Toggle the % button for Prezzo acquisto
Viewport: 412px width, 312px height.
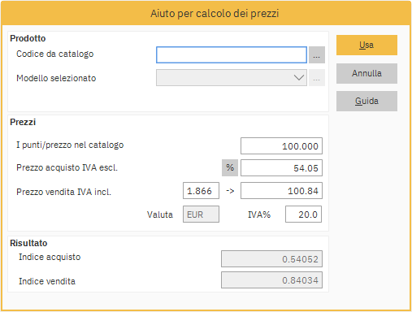pyautogui.click(x=230, y=168)
